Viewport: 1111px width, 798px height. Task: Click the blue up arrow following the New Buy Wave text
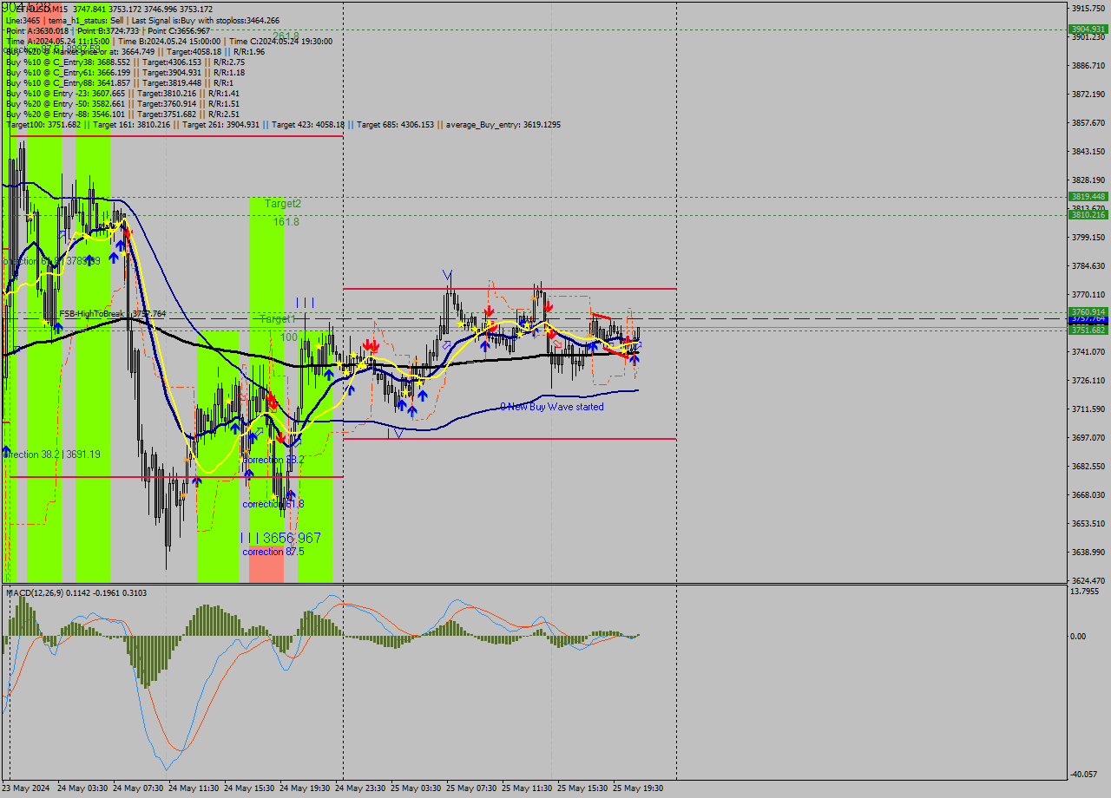[x=634, y=359]
